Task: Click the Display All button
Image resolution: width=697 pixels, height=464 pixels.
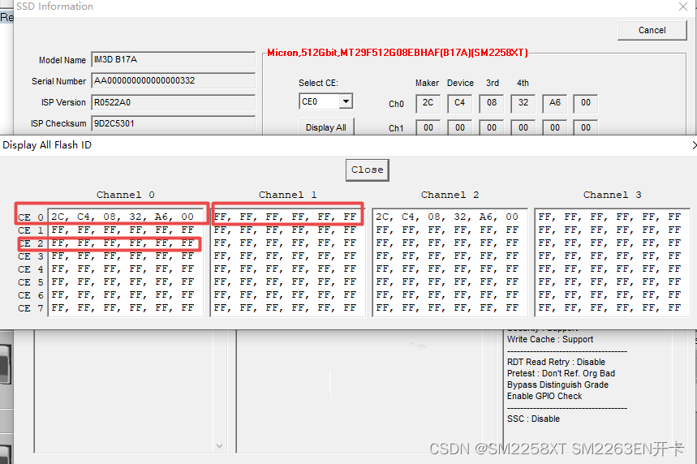Action: [x=326, y=127]
